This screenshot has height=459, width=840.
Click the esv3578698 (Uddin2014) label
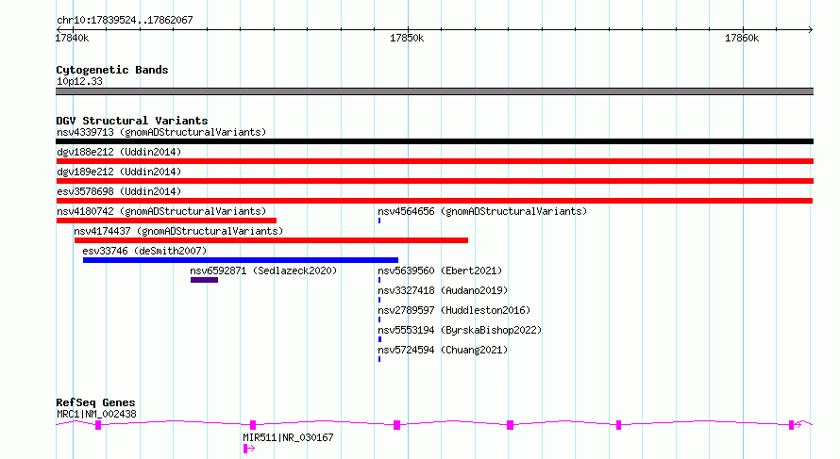point(119,191)
